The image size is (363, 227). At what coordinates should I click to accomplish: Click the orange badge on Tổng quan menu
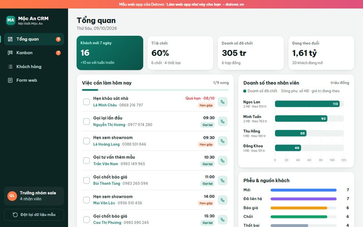tap(58, 39)
